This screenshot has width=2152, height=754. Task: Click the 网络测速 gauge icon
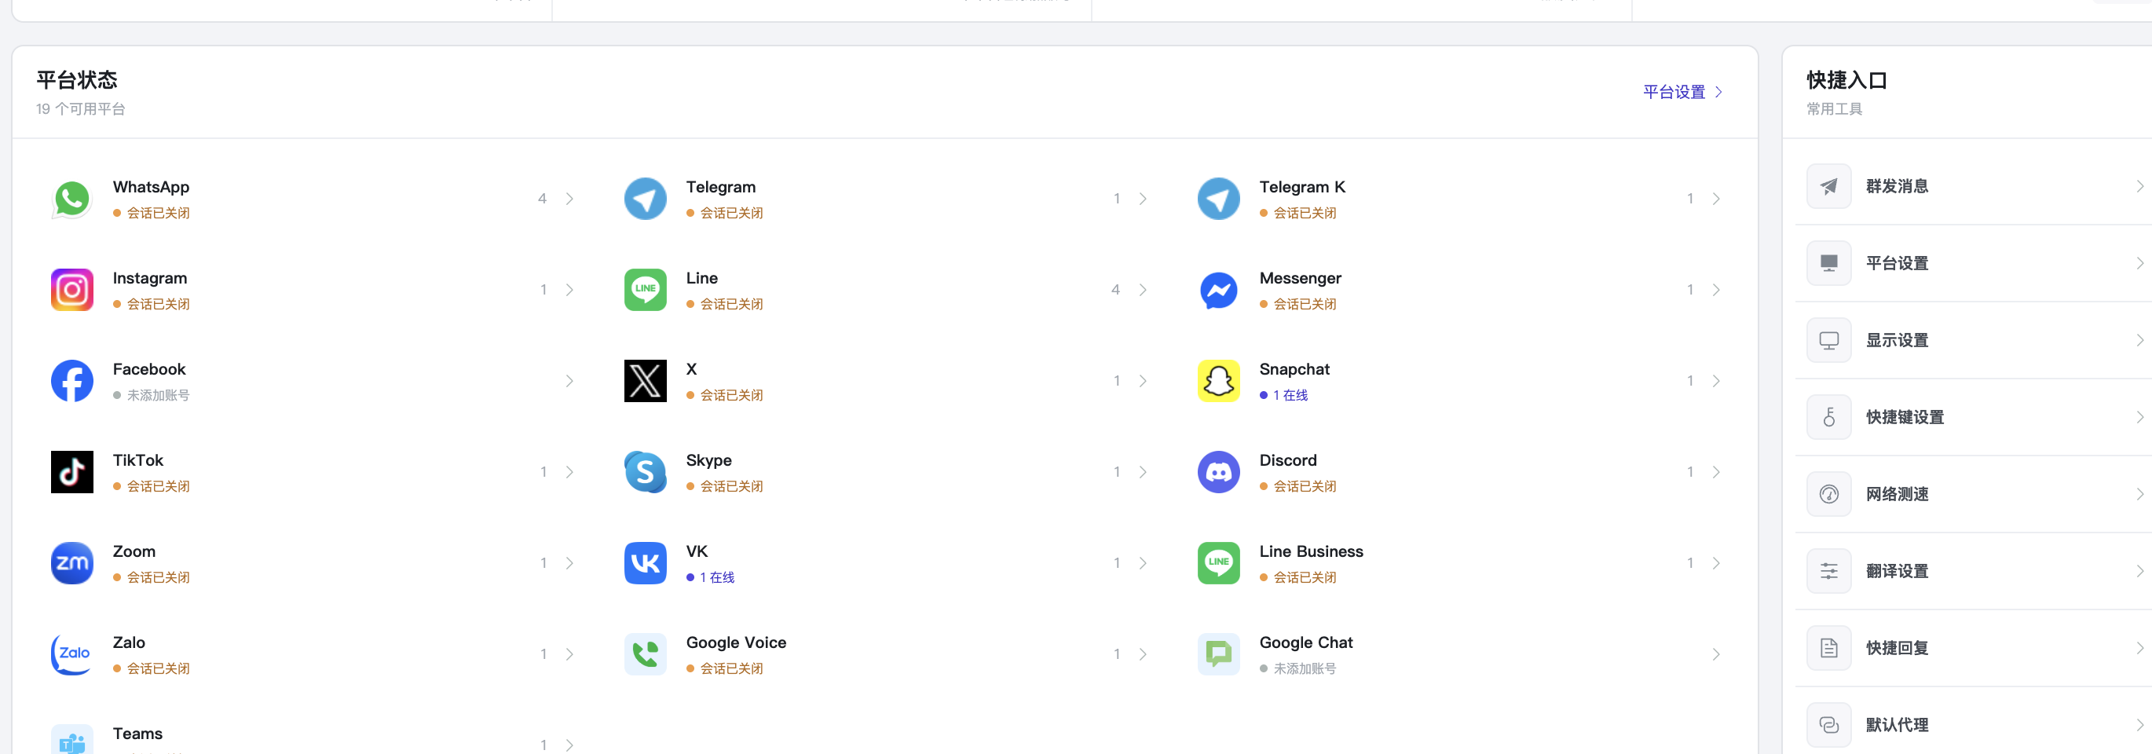[x=1828, y=493]
